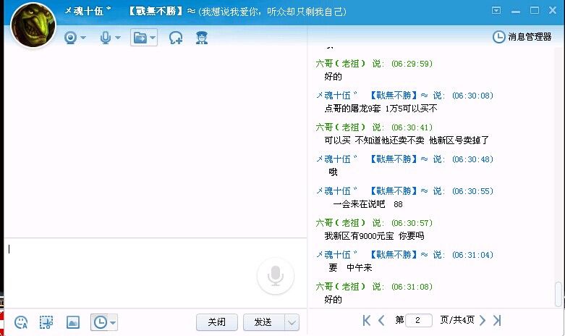
Task: Click the send file folder icon
Action: click(140, 37)
